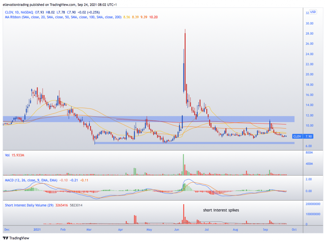This screenshot has width=326, height=243.
Task: Click the June price spike candle top
Action: coord(185,30)
